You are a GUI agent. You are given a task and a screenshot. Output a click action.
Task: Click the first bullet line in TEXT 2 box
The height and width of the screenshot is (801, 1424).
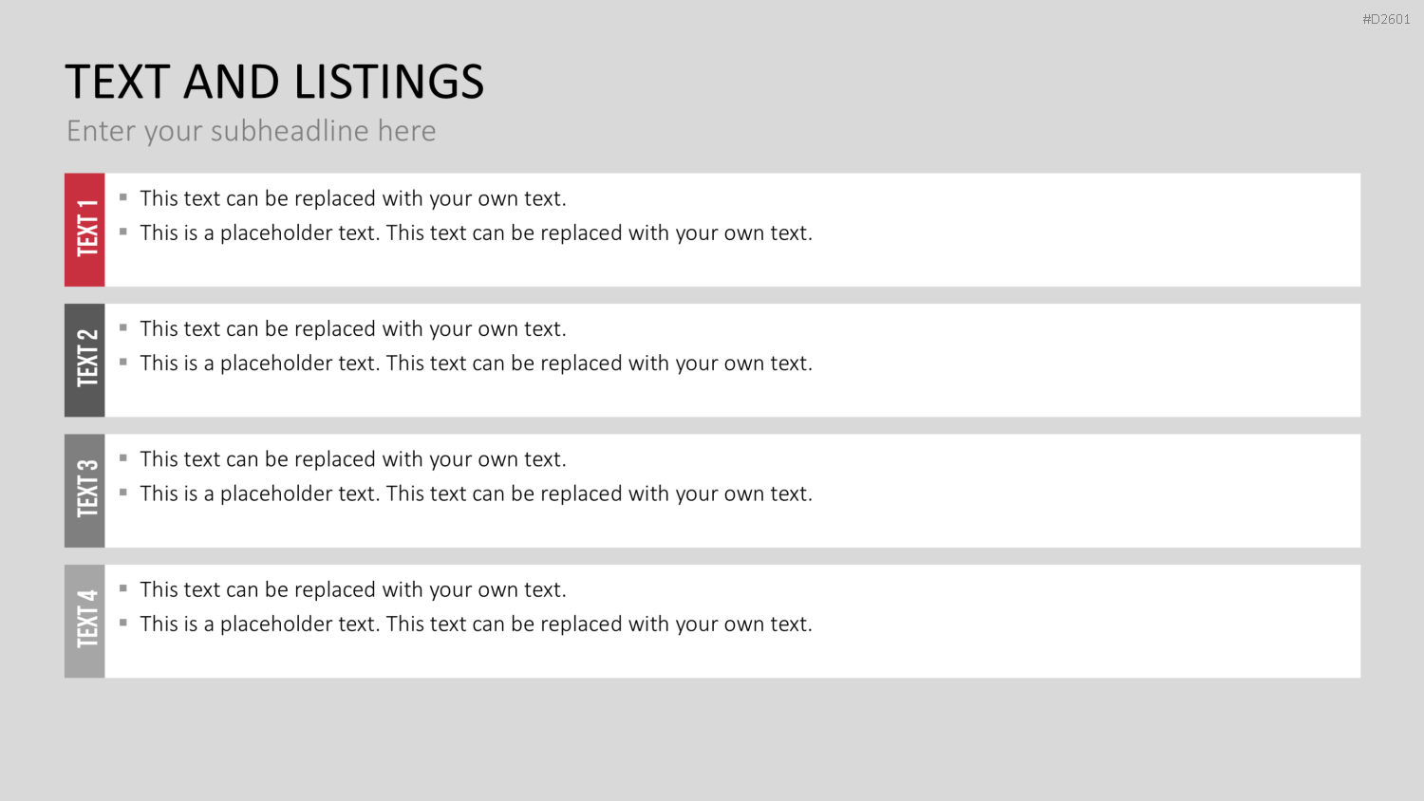click(x=353, y=329)
